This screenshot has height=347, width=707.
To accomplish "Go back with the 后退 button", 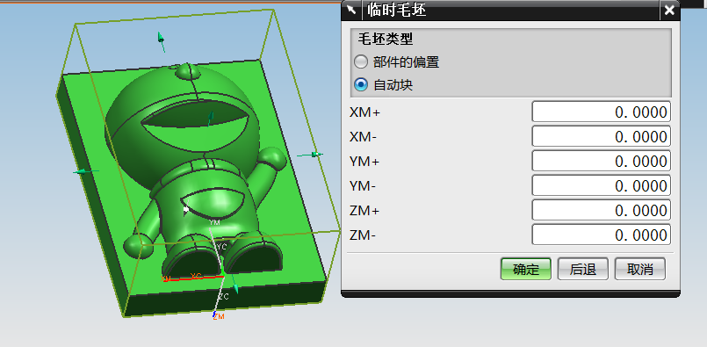I will click(x=583, y=270).
